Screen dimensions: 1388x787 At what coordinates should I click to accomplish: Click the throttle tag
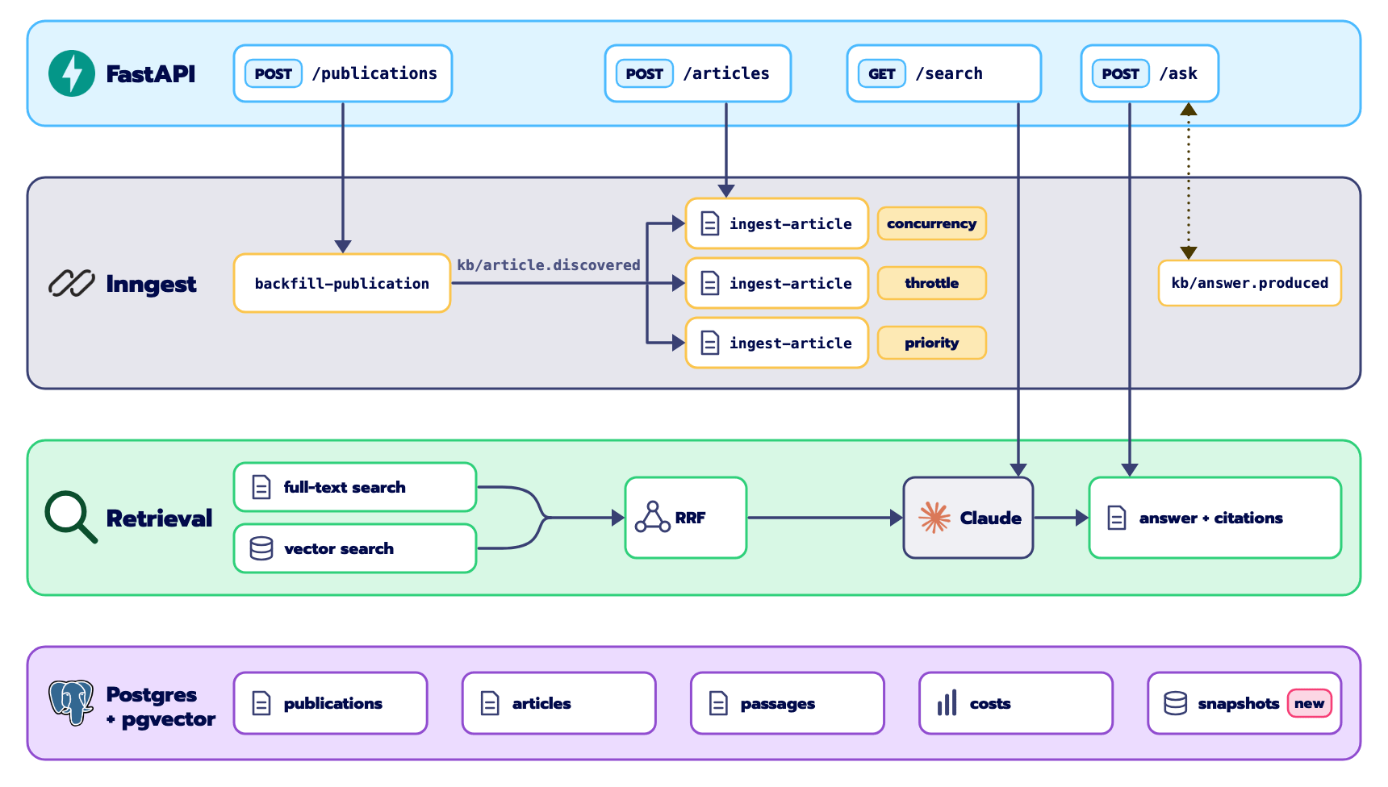pyautogui.click(x=932, y=283)
